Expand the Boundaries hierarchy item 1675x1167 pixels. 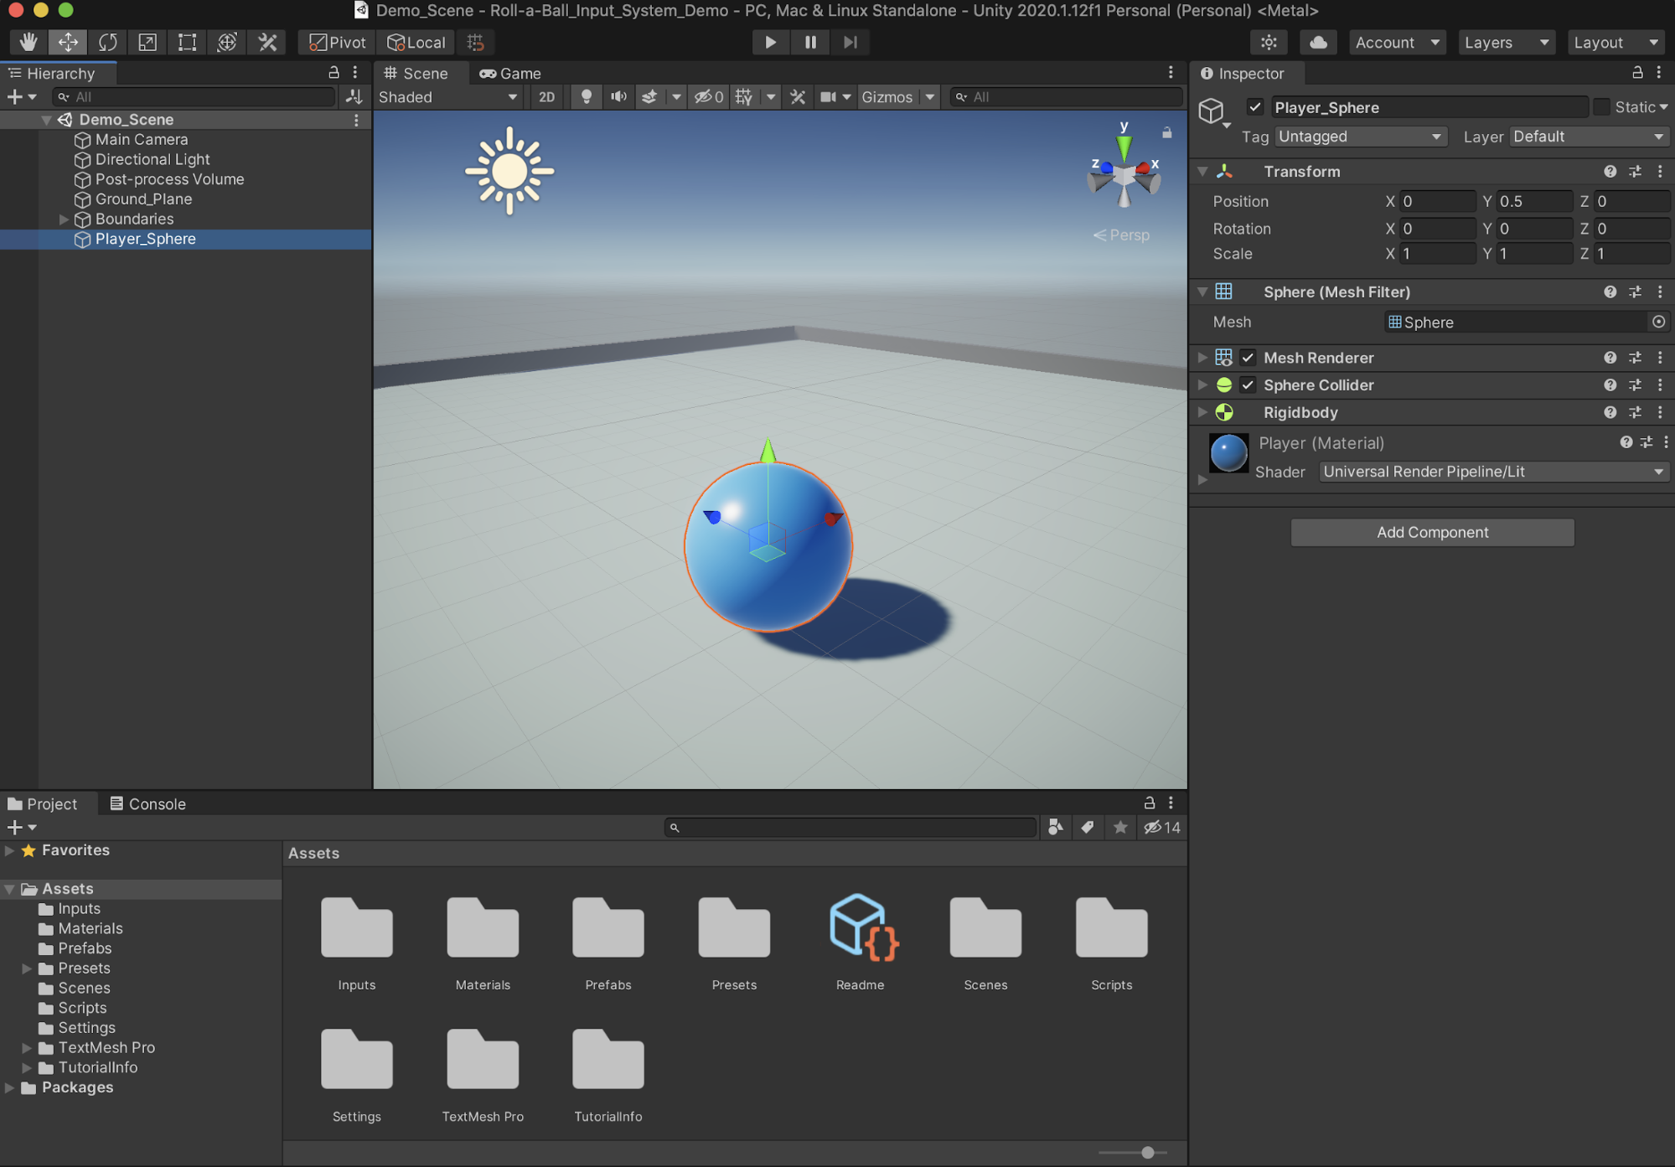click(64, 219)
